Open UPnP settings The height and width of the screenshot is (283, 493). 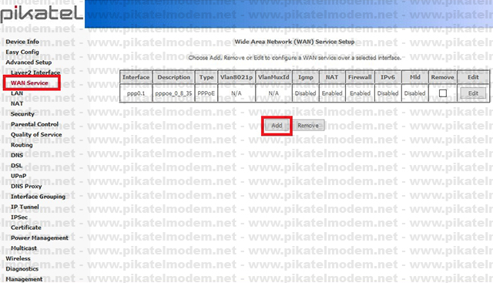(x=18, y=176)
